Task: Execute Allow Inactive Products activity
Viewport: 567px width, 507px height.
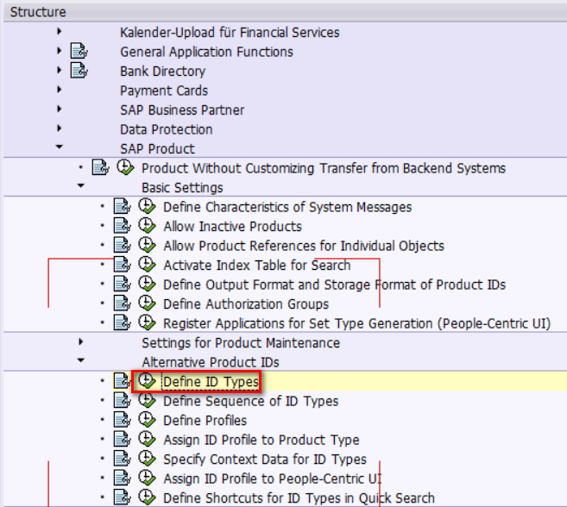Action: (x=147, y=226)
